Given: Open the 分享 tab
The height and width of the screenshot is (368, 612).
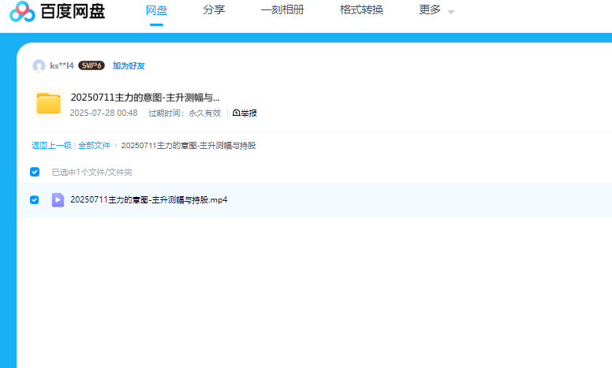Looking at the screenshot, I should 214,10.
